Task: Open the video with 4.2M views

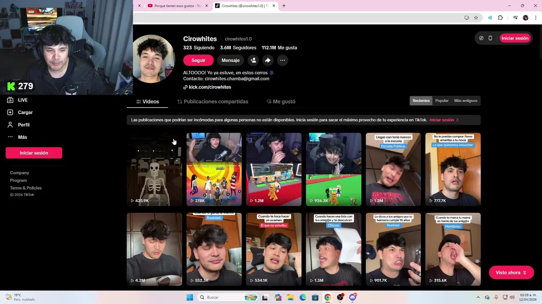Action: [154, 249]
